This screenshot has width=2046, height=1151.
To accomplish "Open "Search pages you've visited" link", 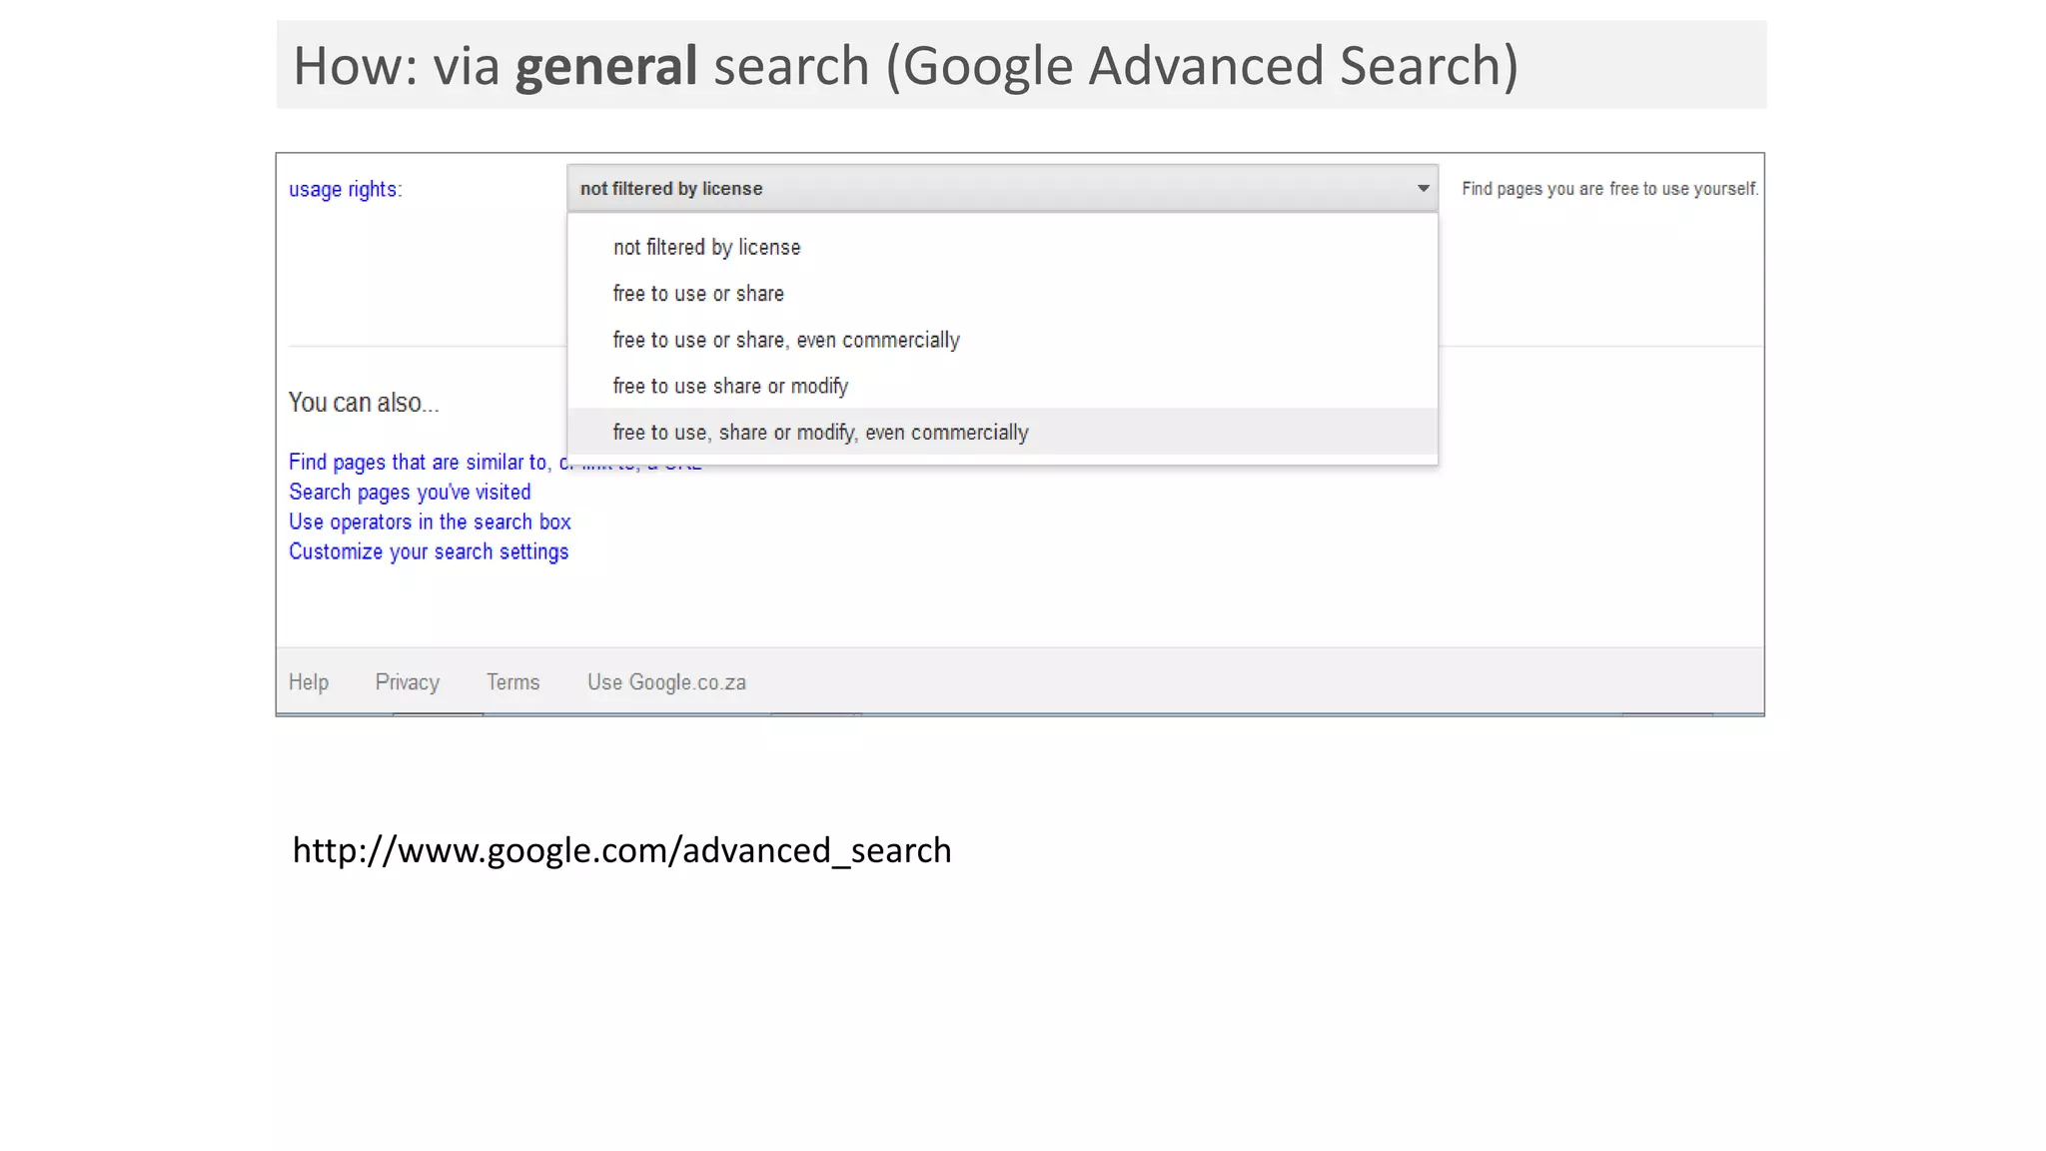I will (410, 492).
